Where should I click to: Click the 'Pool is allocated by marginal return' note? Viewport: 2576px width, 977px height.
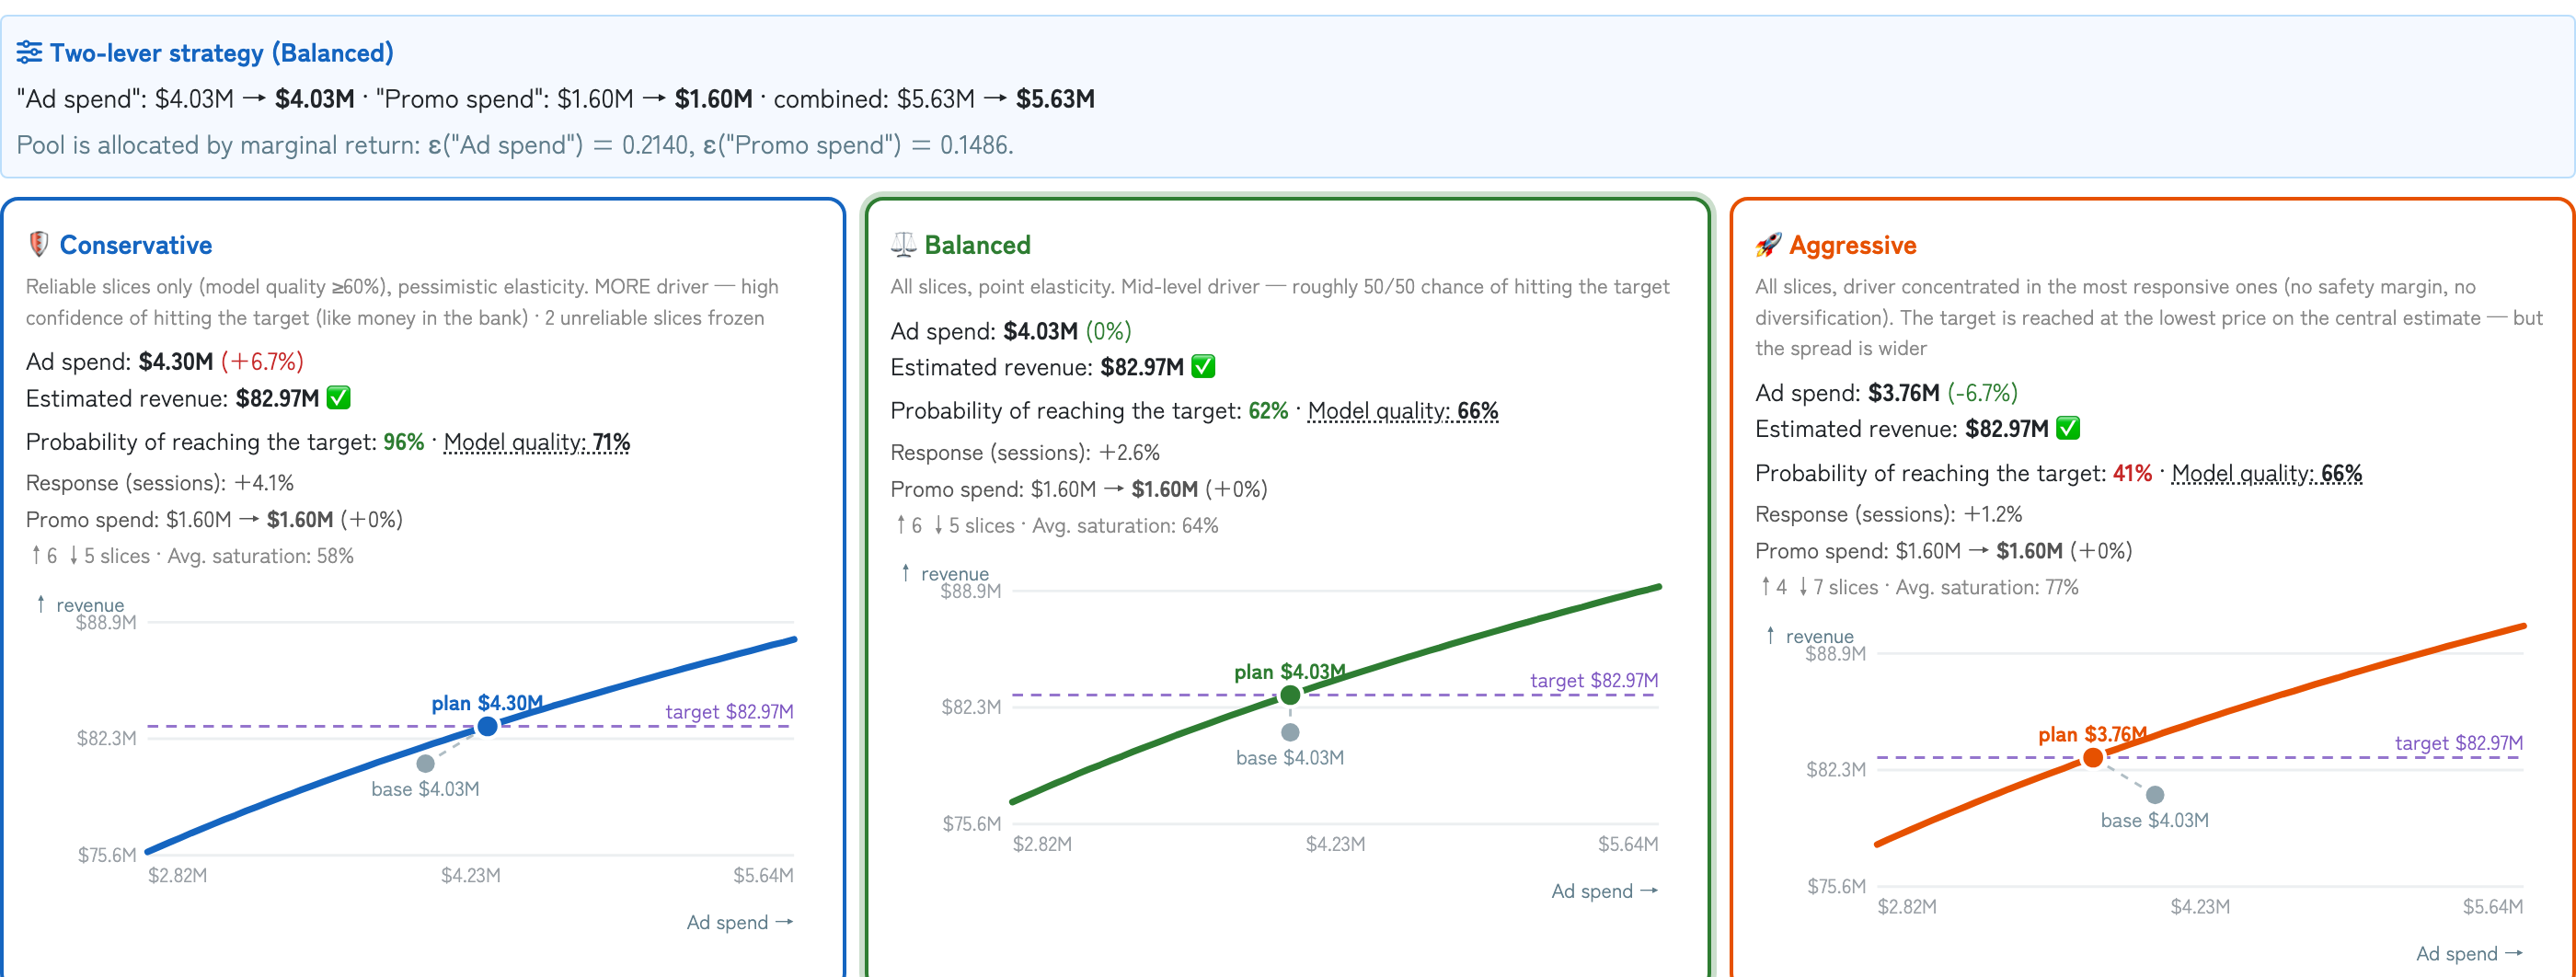click(x=515, y=145)
